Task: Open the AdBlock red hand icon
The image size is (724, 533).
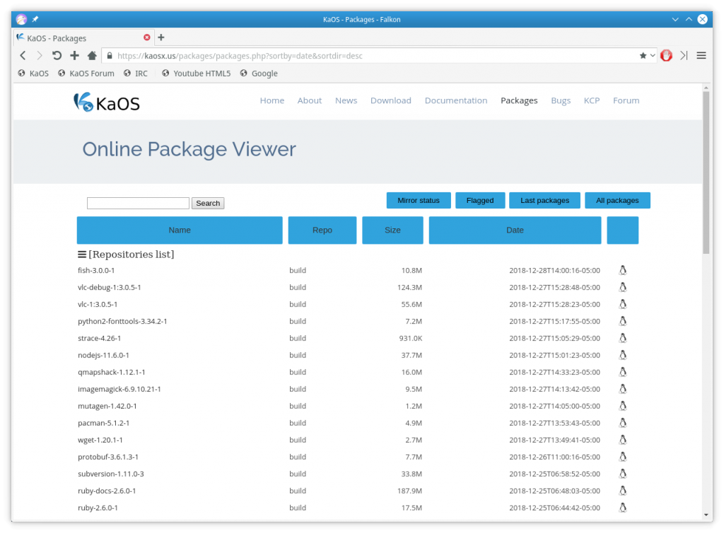Action: (666, 56)
